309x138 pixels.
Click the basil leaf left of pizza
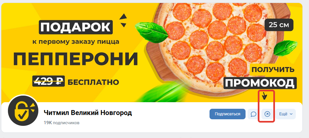[x=151, y=32]
